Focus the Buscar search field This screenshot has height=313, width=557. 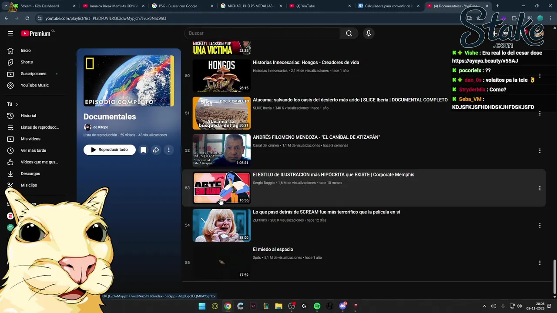pos(262,33)
